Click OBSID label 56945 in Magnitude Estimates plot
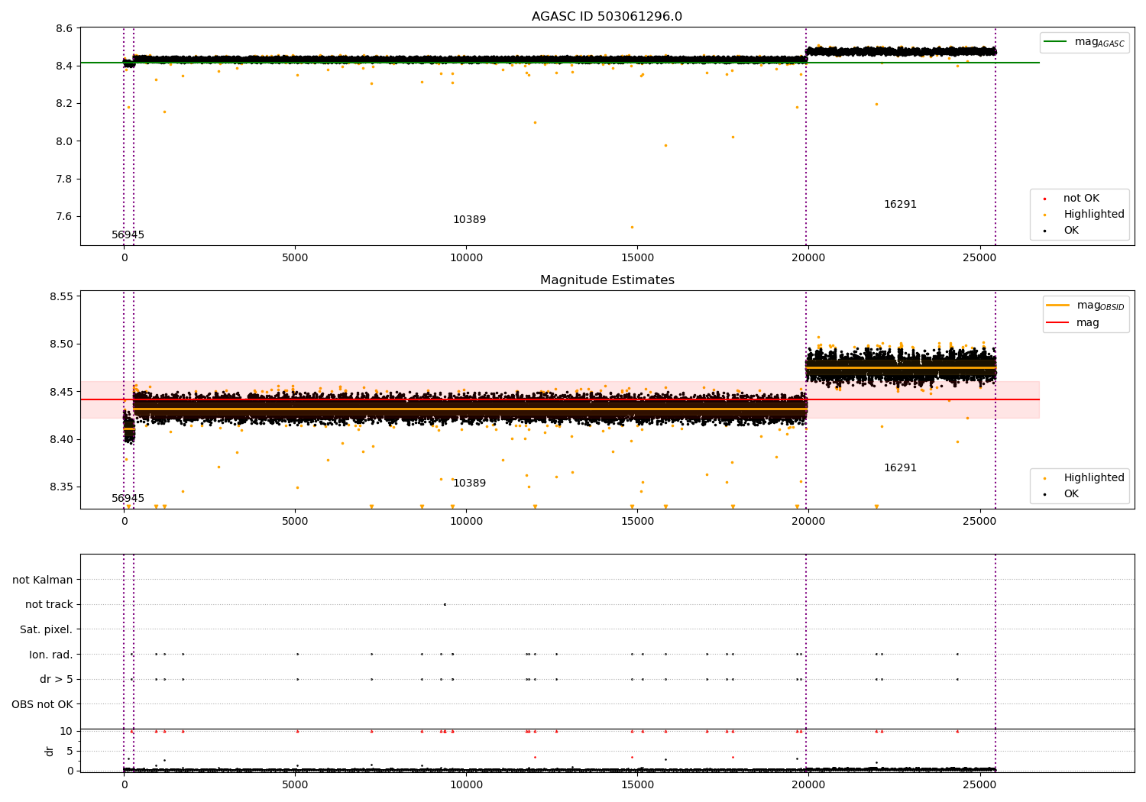The width and height of the screenshot is (1146, 802). [128, 499]
